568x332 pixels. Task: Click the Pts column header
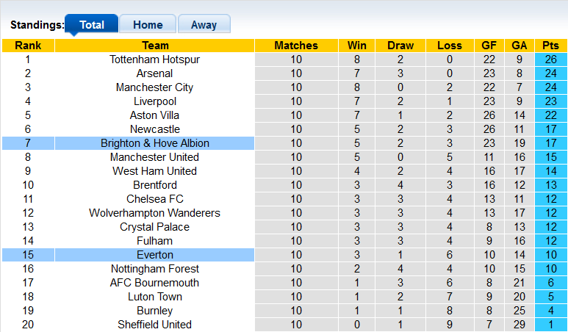click(x=550, y=46)
